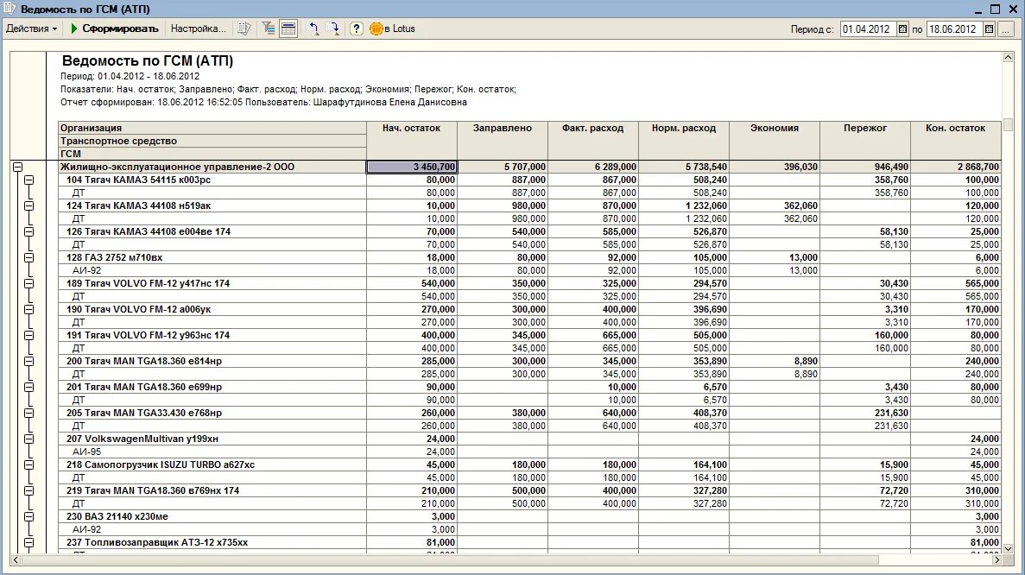Click the horizontal scrollbar thumb
Image resolution: width=1025 pixels, height=575 pixels.
pos(450,560)
